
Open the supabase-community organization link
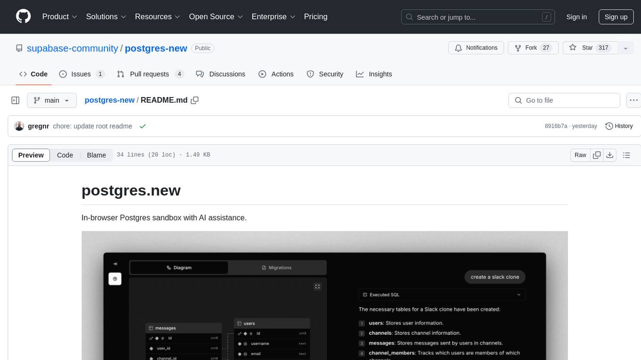(x=73, y=48)
